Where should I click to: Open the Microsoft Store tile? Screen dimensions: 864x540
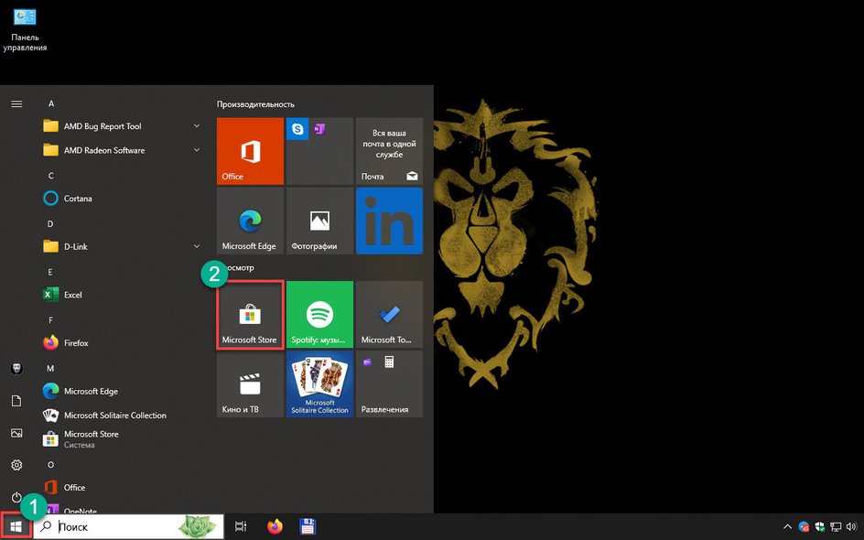click(250, 314)
